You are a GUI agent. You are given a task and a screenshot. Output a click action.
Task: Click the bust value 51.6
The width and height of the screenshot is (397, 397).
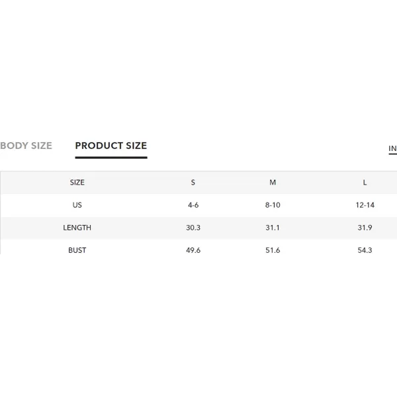coord(273,250)
